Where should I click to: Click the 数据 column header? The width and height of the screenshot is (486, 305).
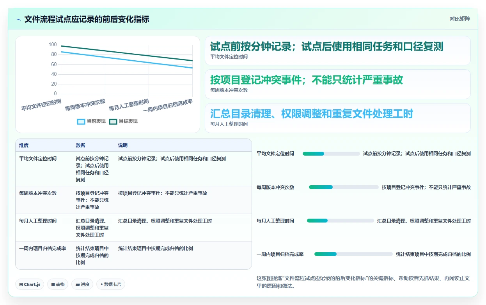80,145
